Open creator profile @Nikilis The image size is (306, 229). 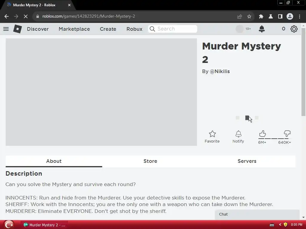[220, 72]
